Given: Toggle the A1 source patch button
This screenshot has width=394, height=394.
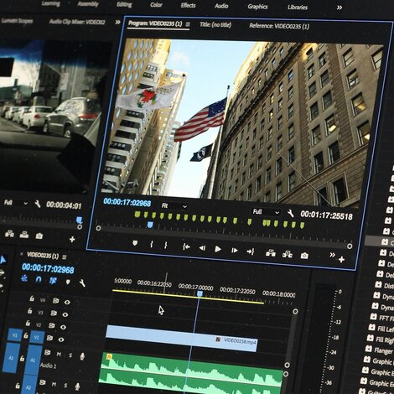Looking at the screenshot, I should click(x=11, y=358).
